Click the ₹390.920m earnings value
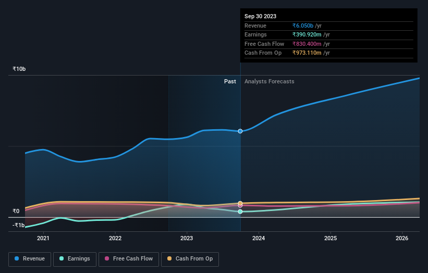The width and height of the screenshot is (428, 273). tap(307, 34)
